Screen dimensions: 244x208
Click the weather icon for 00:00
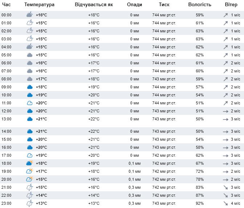pos(30,15)
